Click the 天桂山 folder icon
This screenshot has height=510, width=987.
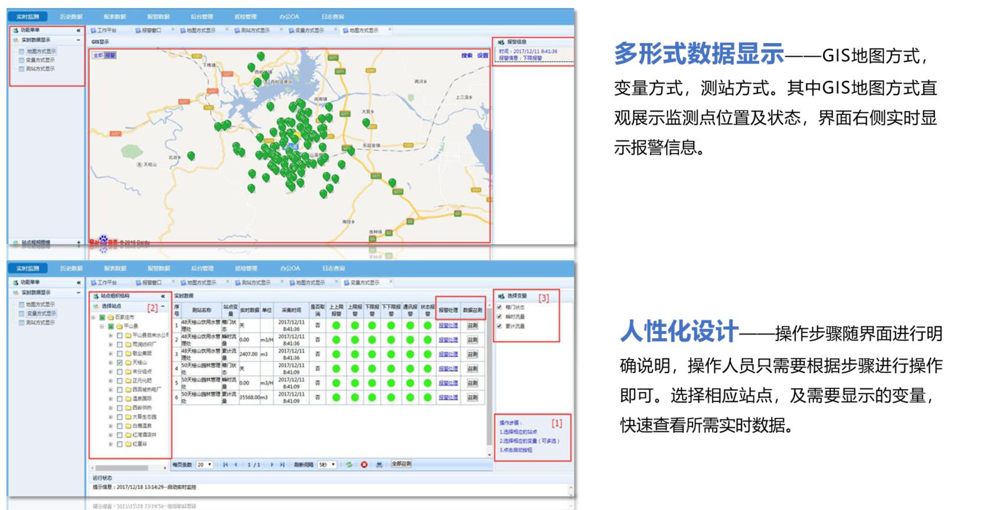click(128, 363)
